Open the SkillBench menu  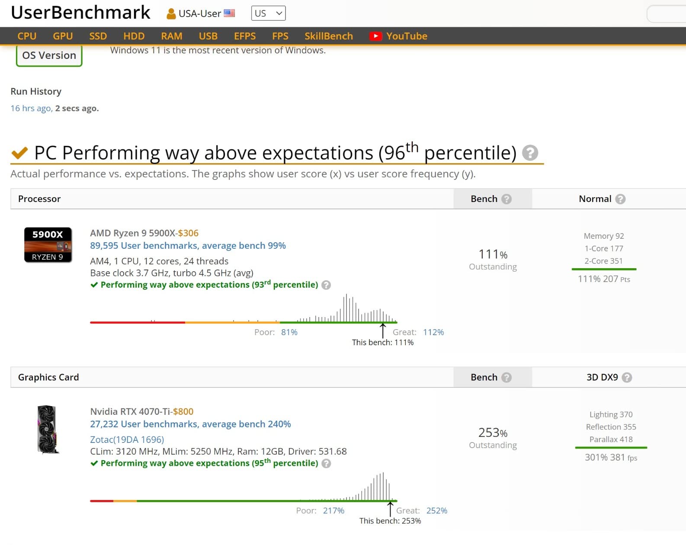[329, 36]
